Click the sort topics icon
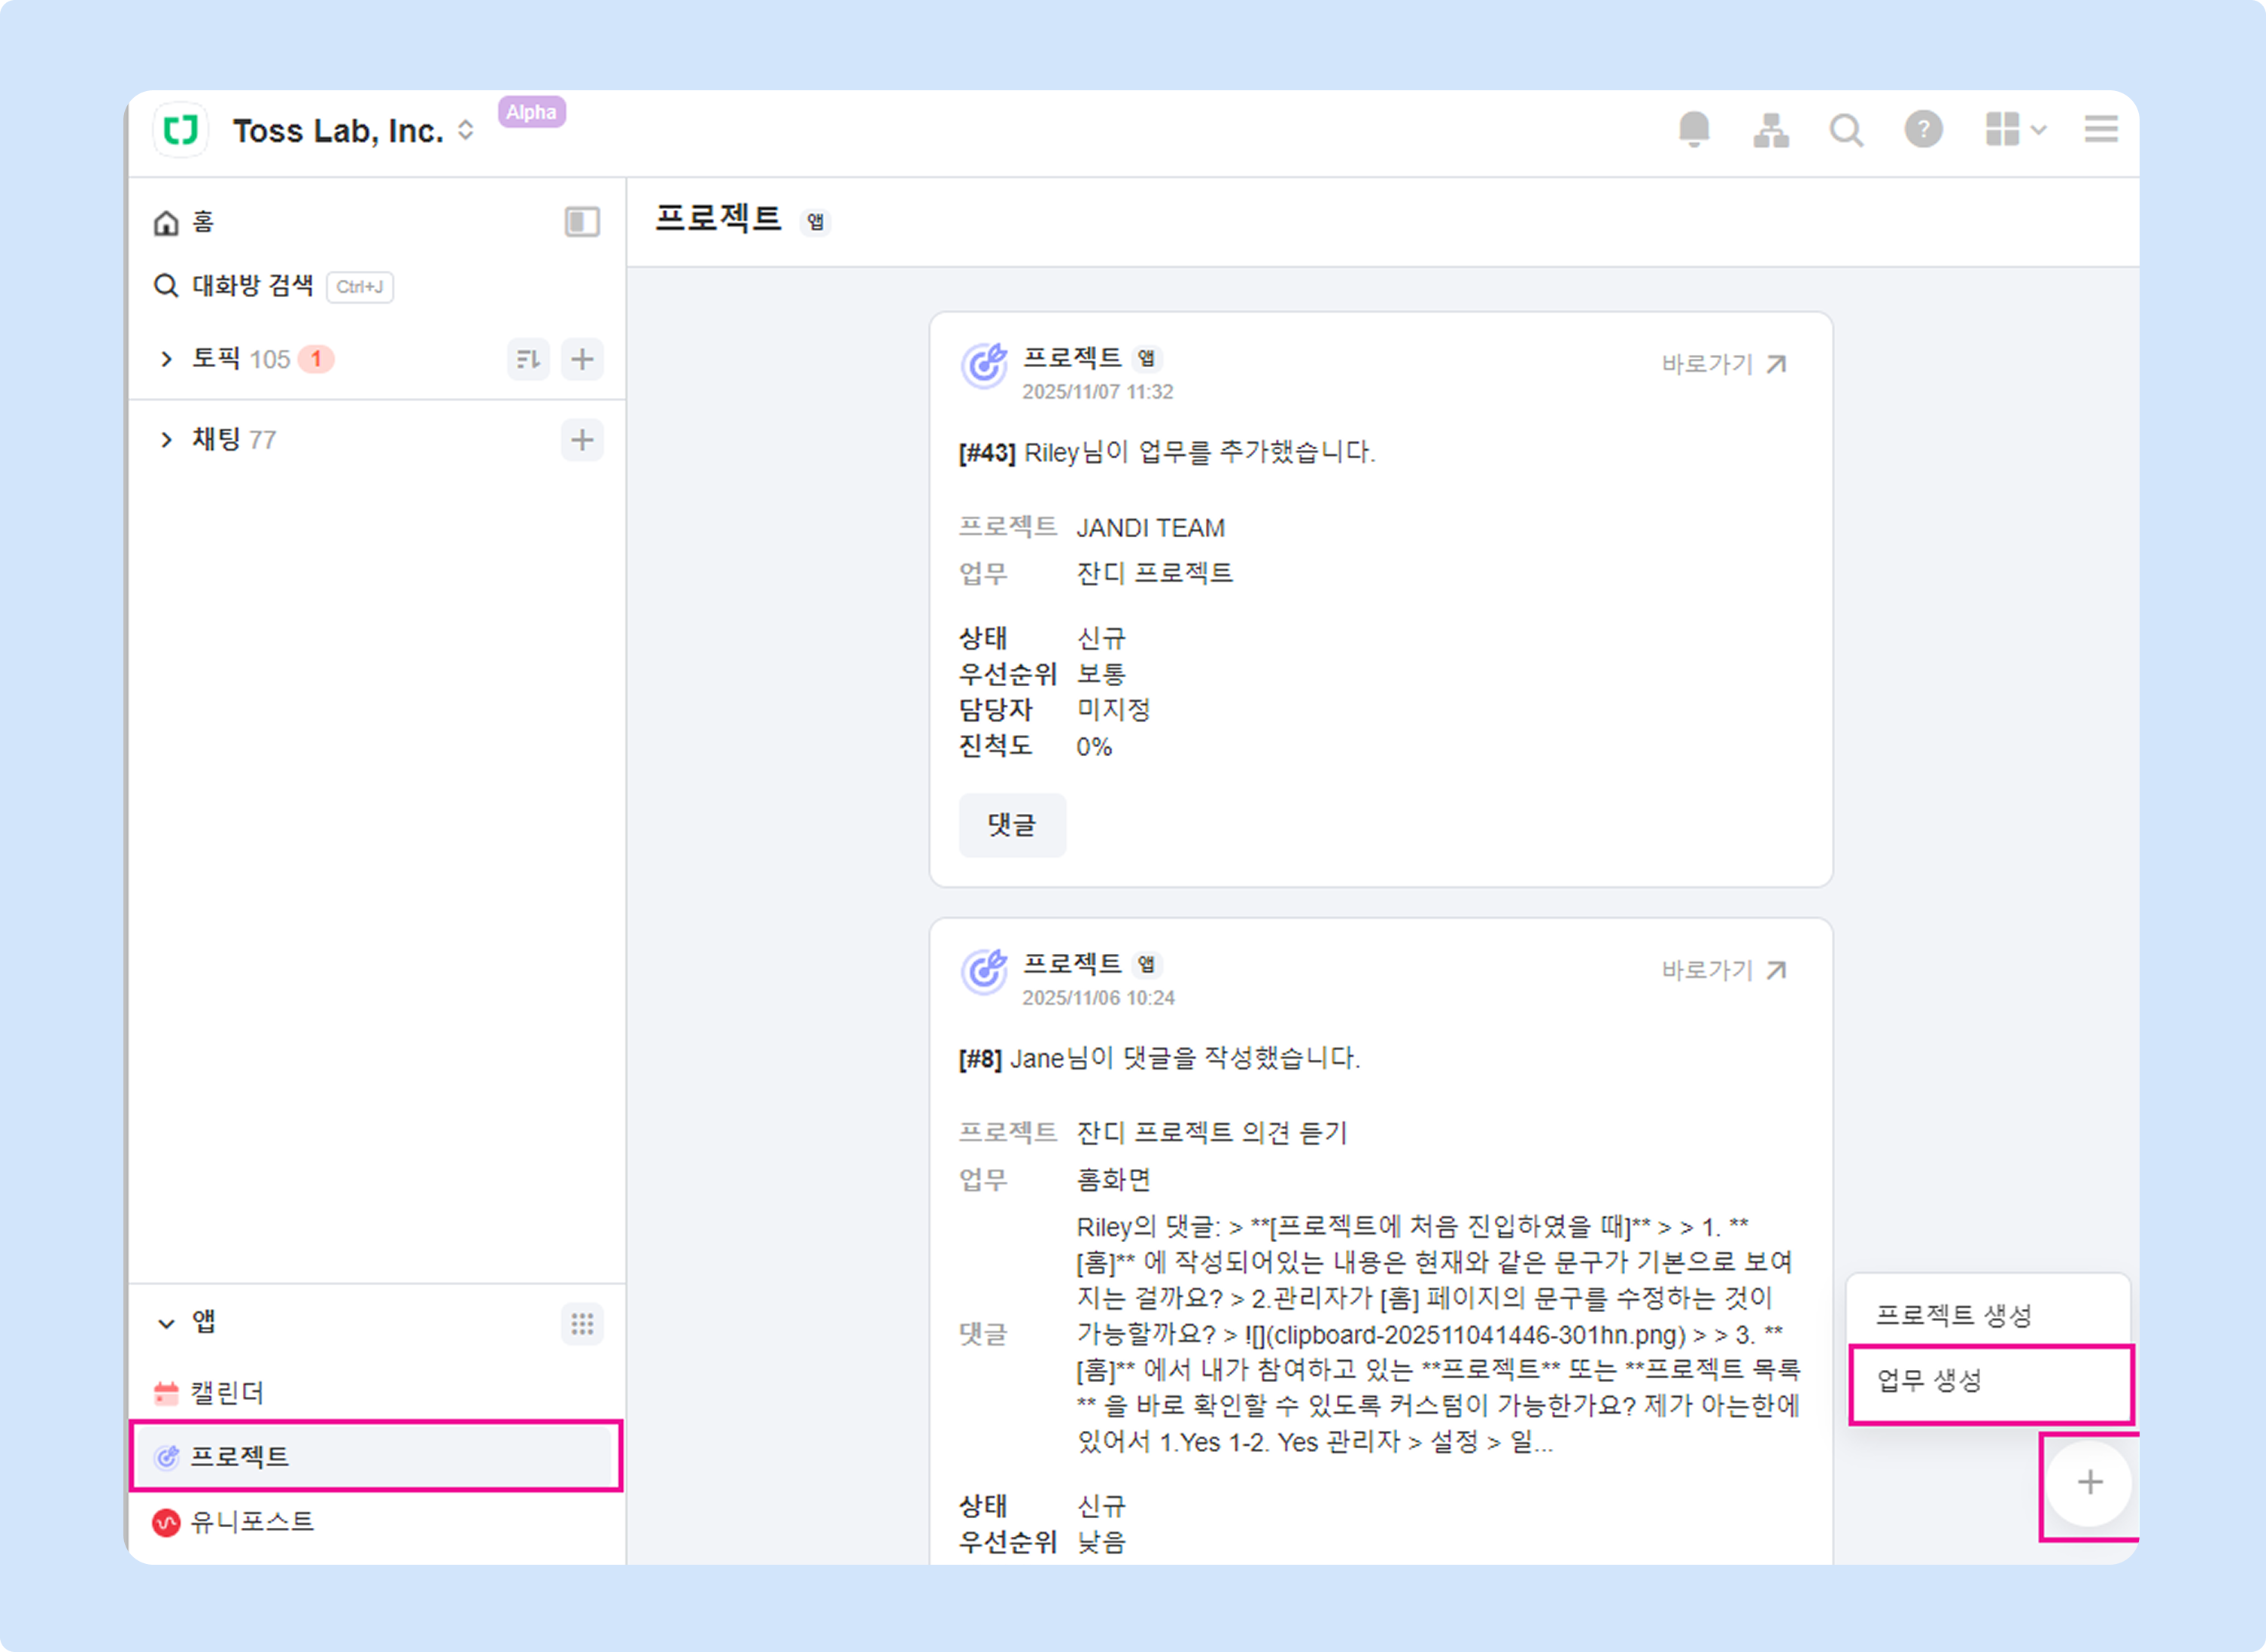This screenshot has height=1652, width=2266. [x=528, y=359]
